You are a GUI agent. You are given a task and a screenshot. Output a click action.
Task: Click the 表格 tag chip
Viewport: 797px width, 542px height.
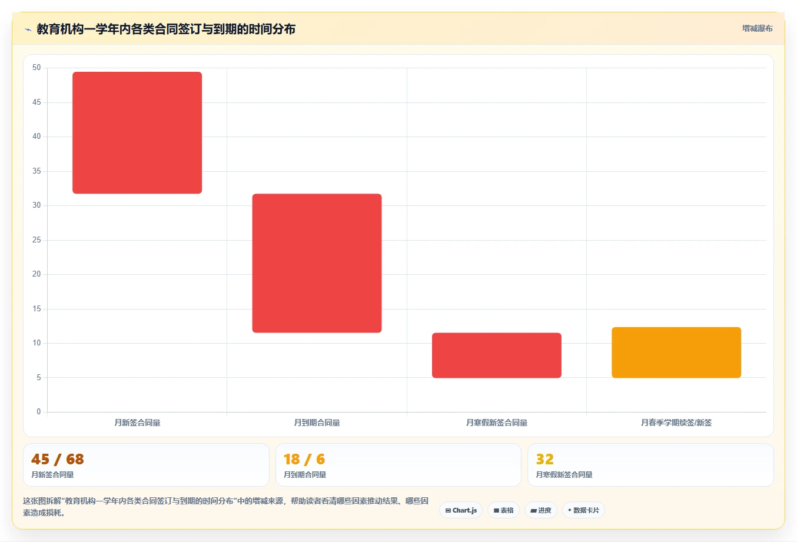[x=503, y=510]
